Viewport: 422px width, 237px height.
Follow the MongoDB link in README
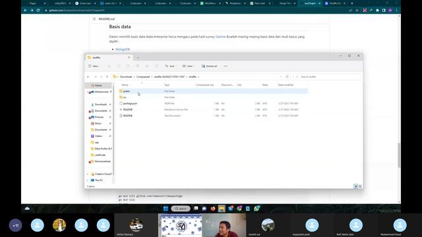pyautogui.click(x=123, y=49)
